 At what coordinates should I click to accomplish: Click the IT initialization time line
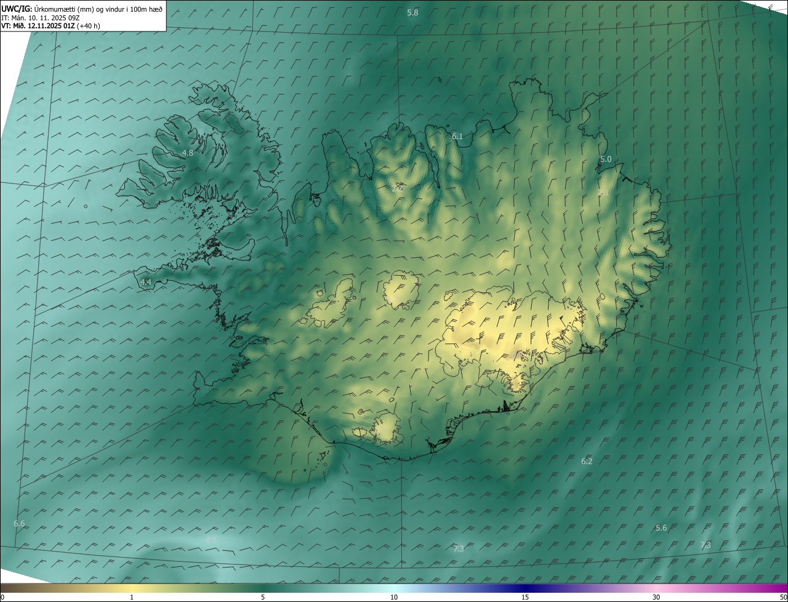[x=46, y=18]
